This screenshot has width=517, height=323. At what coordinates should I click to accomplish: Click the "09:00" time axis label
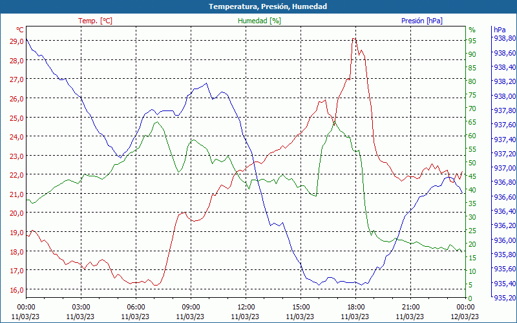tap(191, 307)
